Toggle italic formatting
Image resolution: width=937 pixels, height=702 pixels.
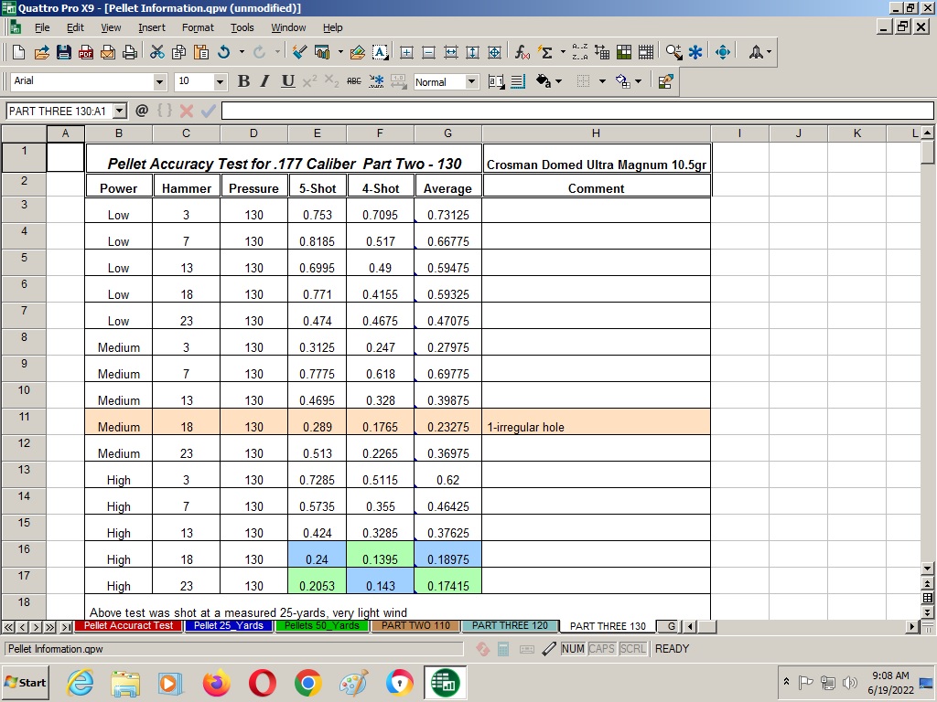(265, 81)
